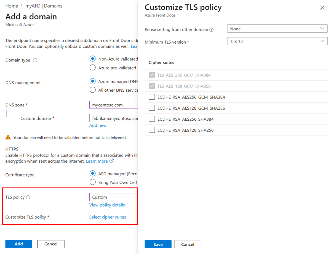Click Select cipher suites link

108,217
